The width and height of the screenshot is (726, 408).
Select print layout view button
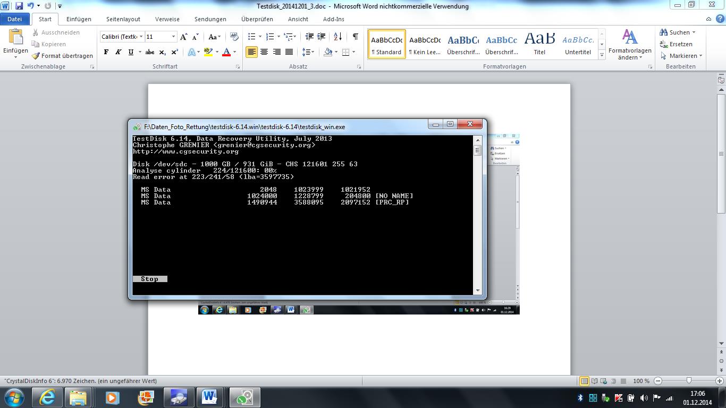pyautogui.click(x=585, y=381)
